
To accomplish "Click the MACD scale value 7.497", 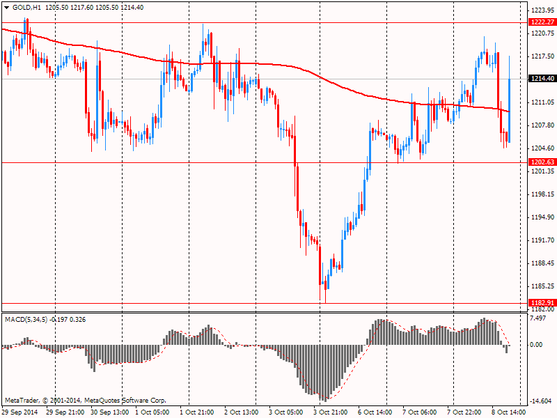I will [538, 318].
